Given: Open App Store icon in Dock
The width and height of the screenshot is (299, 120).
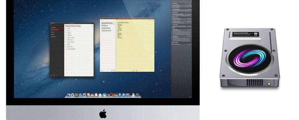Looking at the screenshot, I should click(124, 95).
